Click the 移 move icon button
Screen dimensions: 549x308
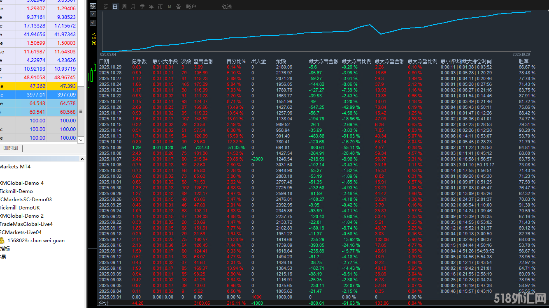pyautogui.click(x=93, y=6)
